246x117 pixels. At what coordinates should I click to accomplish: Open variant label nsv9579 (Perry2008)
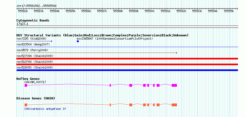(32, 50)
